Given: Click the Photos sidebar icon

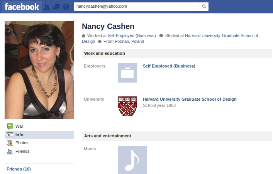Looking at the screenshot, I should click(10, 143).
